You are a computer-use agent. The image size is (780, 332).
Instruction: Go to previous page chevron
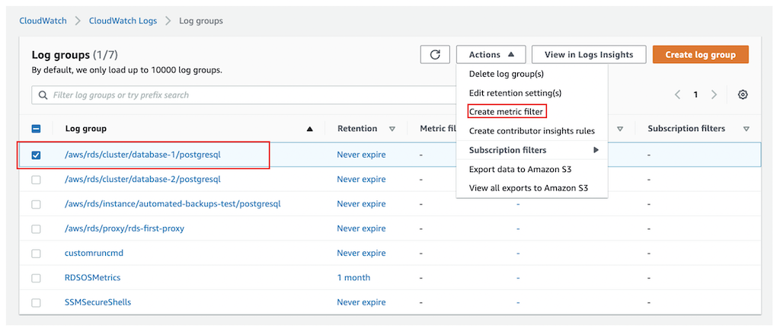tap(677, 94)
